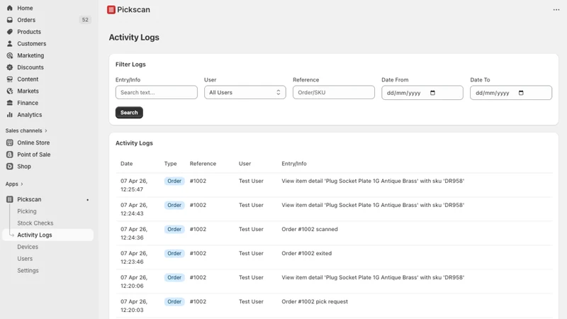Viewport: 567px width, 319px height.
Task: Open the three-dot more options menu
Action: pyautogui.click(x=556, y=10)
